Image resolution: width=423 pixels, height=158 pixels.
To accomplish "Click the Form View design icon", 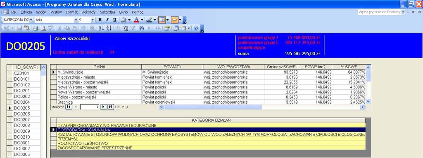I will tap(7, 28).
